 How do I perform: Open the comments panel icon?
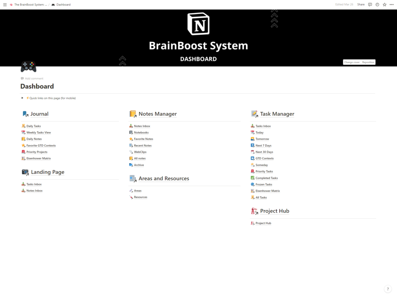pyautogui.click(x=370, y=5)
